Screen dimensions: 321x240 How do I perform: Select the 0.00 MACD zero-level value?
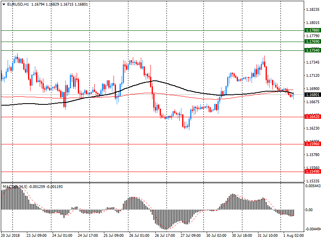coord(309,210)
